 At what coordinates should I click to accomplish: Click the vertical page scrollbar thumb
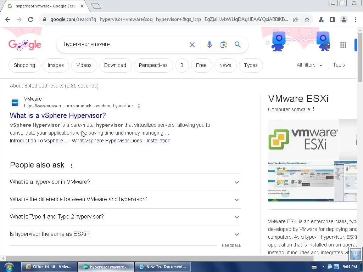(x=360, y=57)
